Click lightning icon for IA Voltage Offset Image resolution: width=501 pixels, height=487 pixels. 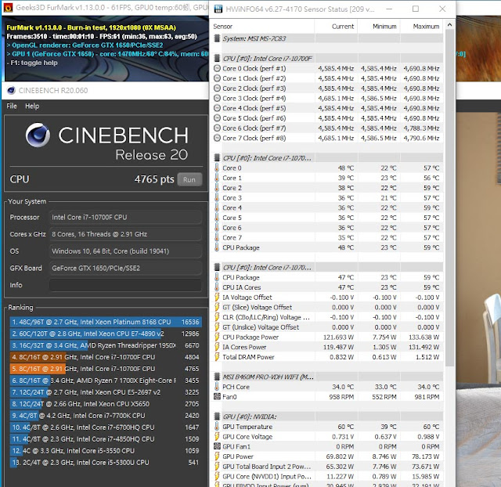[x=217, y=298]
